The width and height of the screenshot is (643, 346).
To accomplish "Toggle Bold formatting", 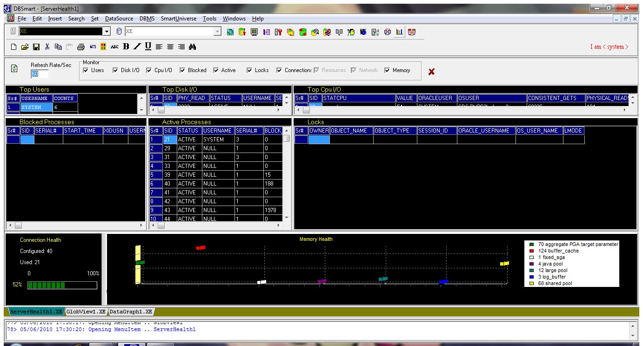I will (x=126, y=47).
